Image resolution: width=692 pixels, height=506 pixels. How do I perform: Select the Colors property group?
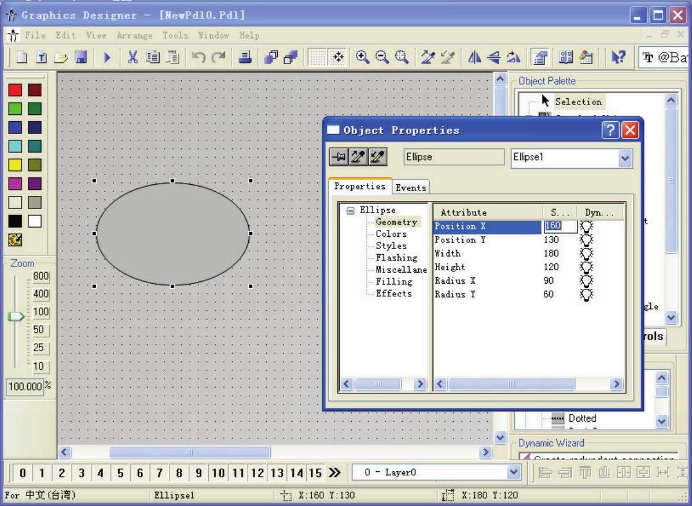[x=391, y=234]
